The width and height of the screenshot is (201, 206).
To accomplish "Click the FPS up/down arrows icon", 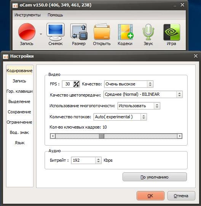I will 76,84.
